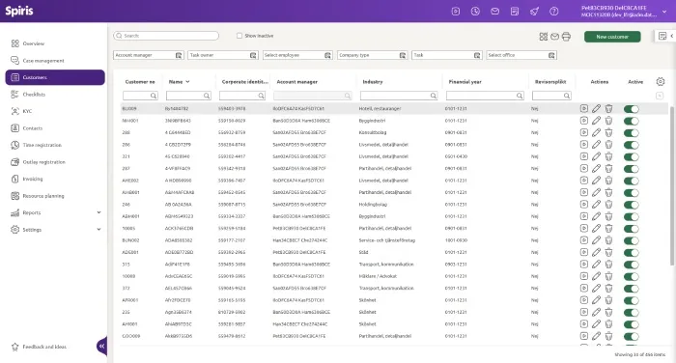The height and width of the screenshot is (363, 676).
Task: Toggle Active switch for customer BU009
Action: coord(632,109)
